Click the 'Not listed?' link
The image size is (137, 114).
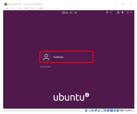click(x=45, y=67)
